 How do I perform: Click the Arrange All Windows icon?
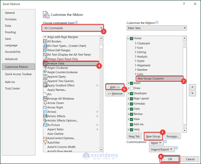pyautogui.click(x=45, y=98)
